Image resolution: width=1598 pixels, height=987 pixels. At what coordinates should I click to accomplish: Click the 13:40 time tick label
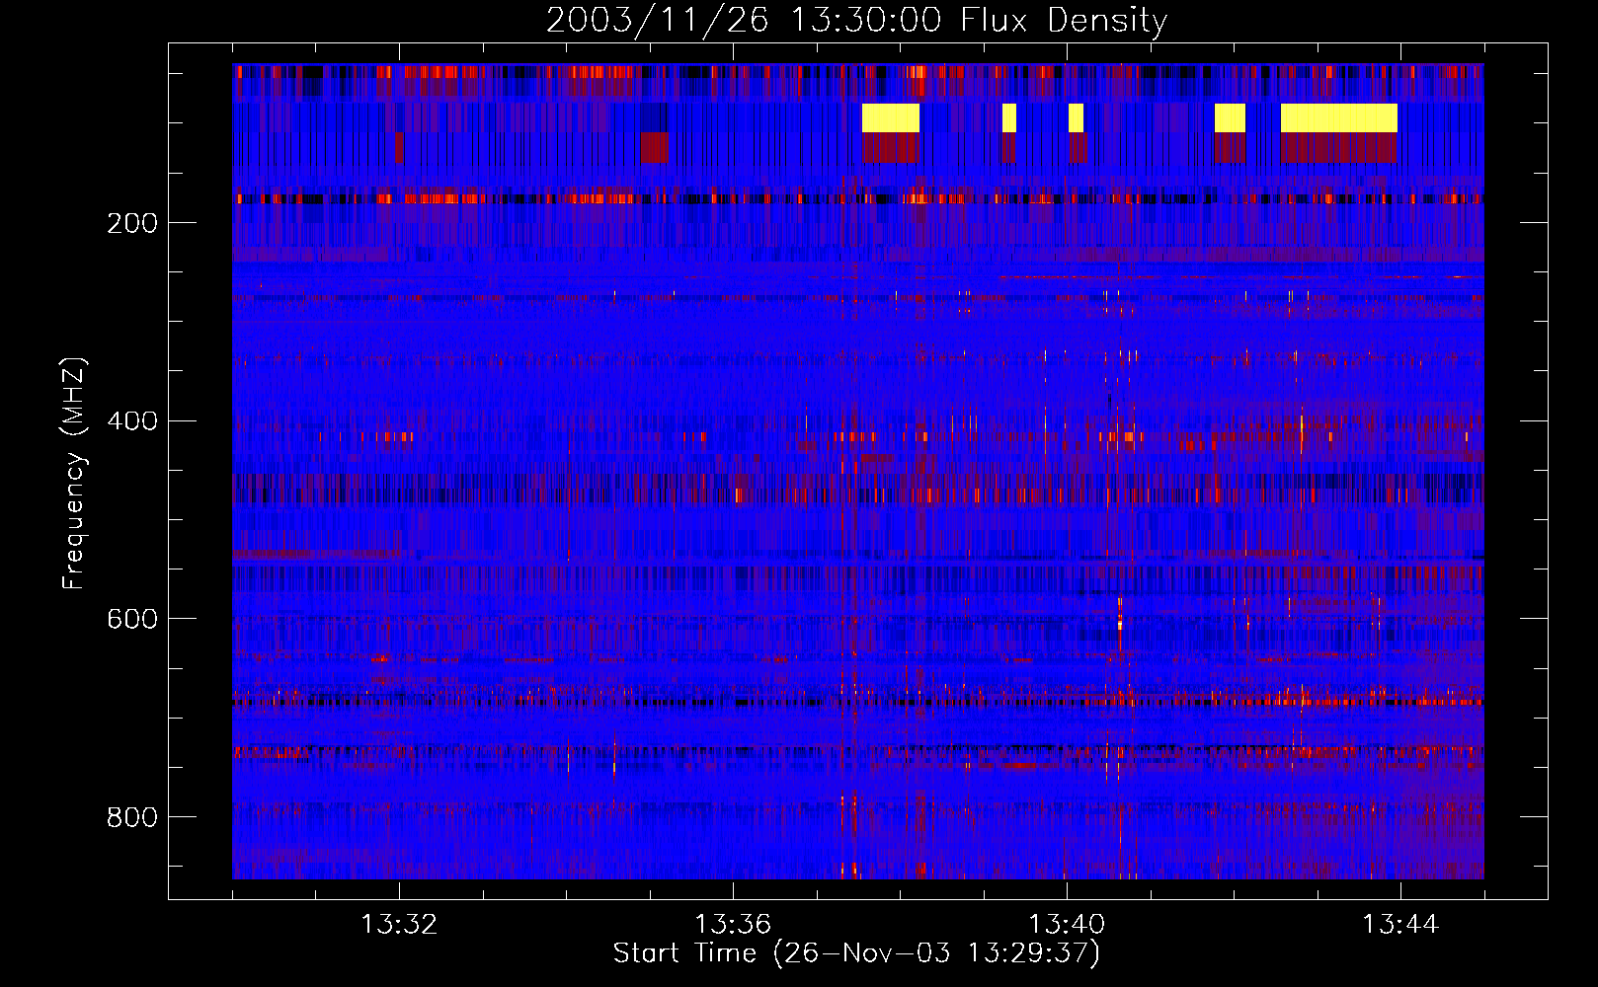click(x=1067, y=925)
